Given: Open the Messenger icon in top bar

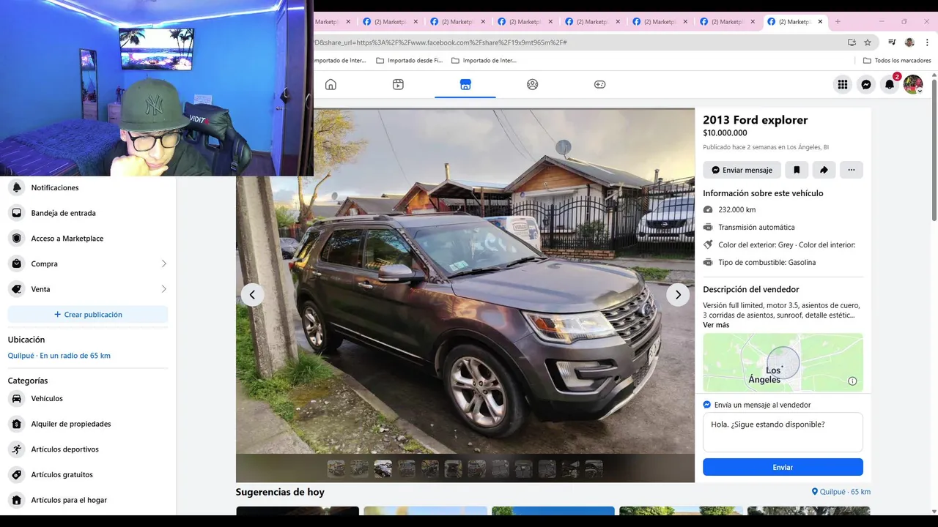Looking at the screenshot, I should pos(866,84).
